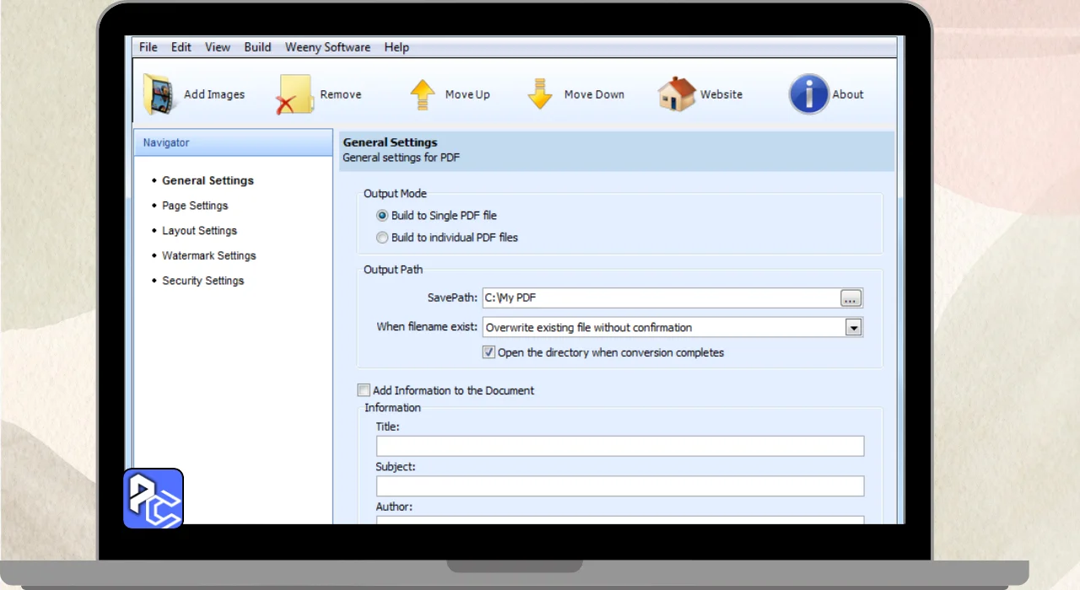Select Build to individual PDF files
This screenshot has height=590, width=1080.
(x=382, y=238)
